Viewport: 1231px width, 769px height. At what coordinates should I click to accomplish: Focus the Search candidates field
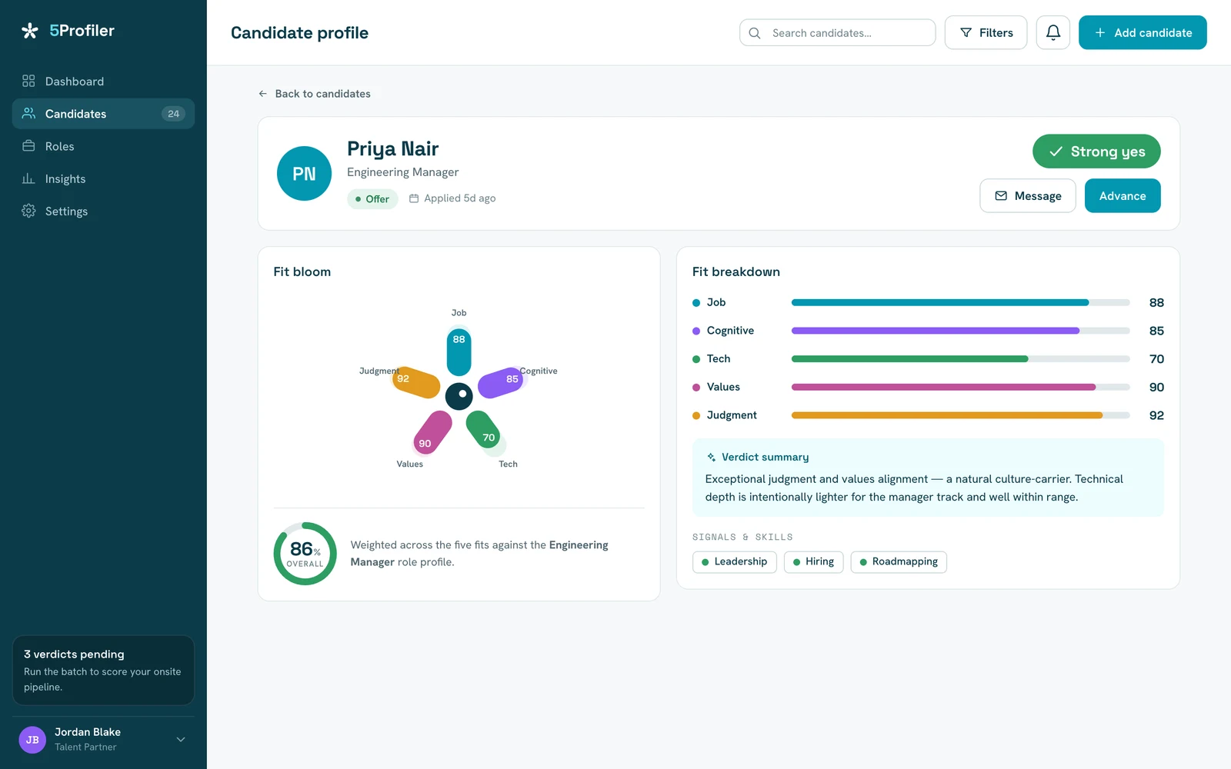(837, 32)
